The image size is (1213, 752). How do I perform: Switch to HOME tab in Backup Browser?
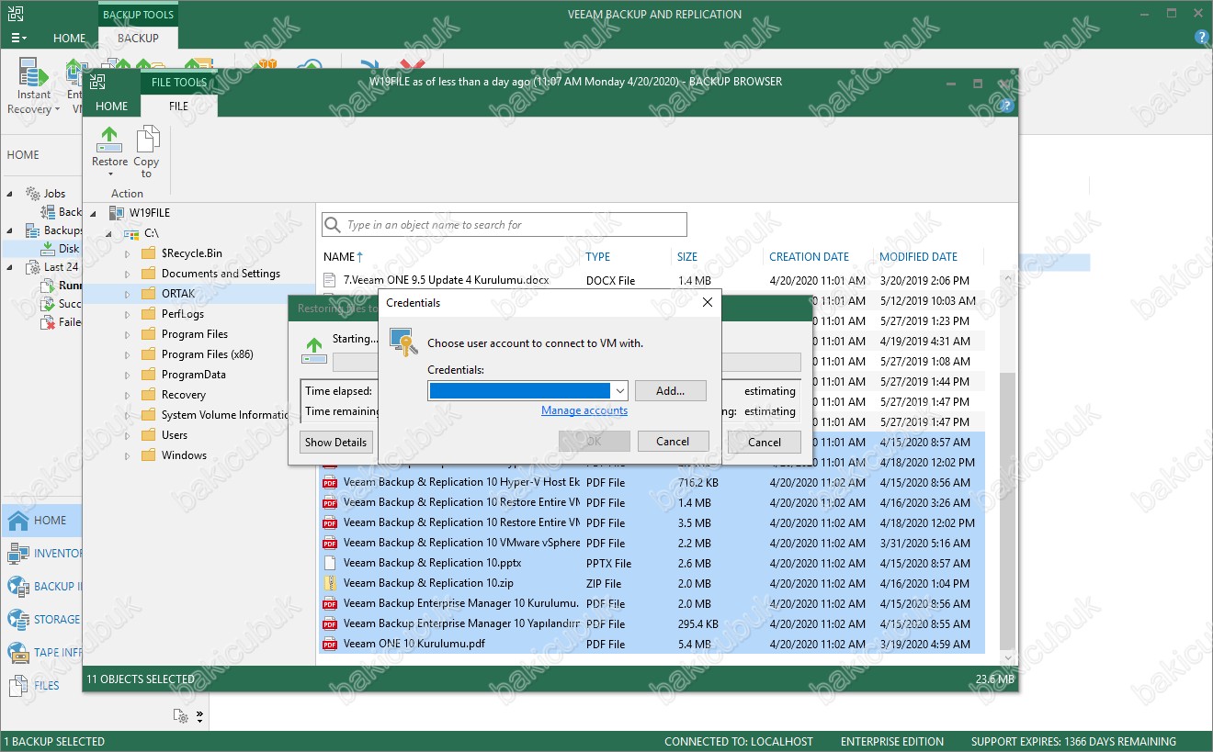(112, 107)
